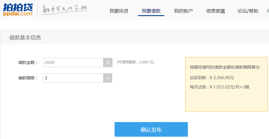The width and height of the screenshot is (269, 139).
Task: Click the 元 unit addon next to amount
Action: click(108, 62)
